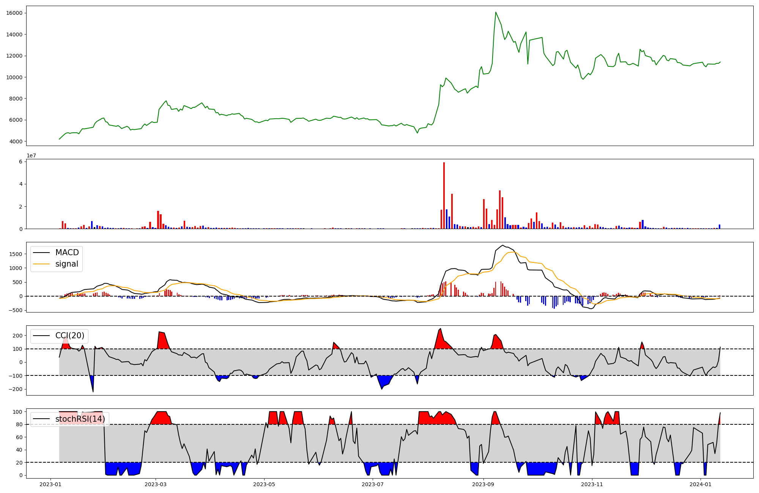Click the 16000 price axis tick label

[14, 13]
